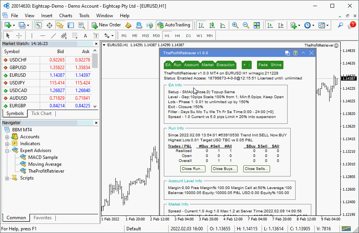
Task: Click the Close Run... button
Action: 192,168
